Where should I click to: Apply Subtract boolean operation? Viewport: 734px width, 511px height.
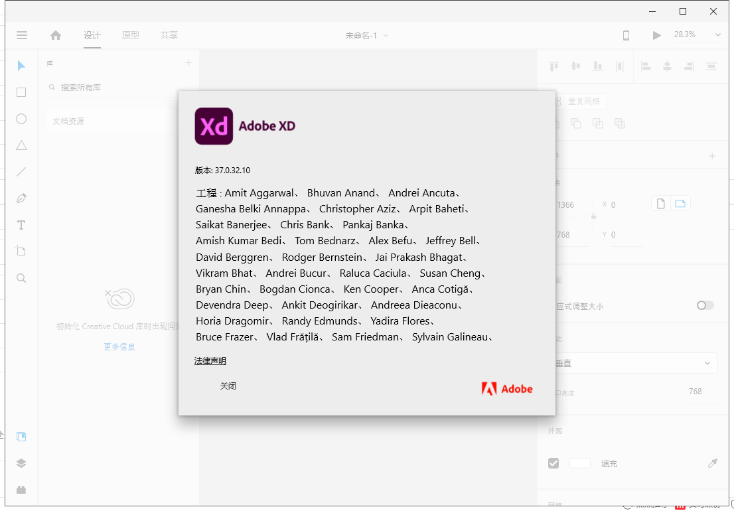pos(576,123)
